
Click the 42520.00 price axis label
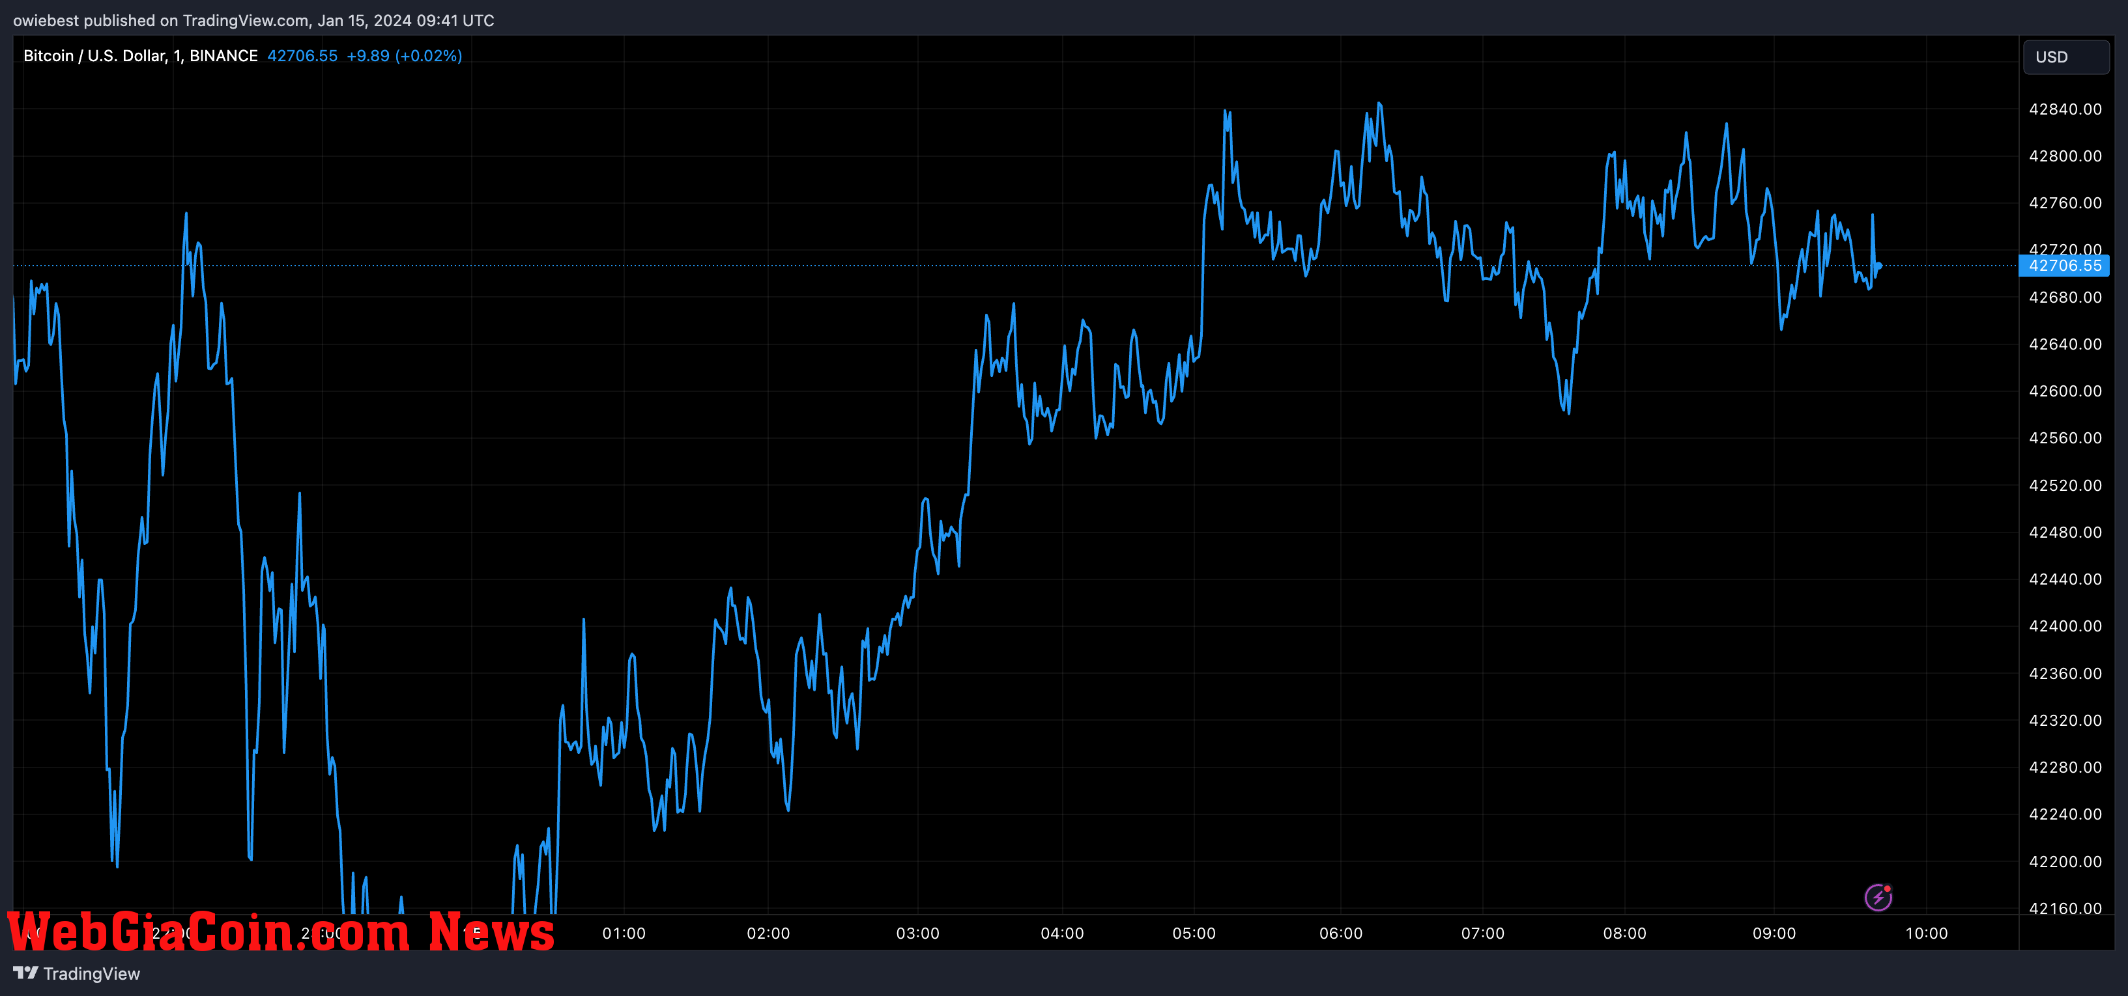point(2065,485)
